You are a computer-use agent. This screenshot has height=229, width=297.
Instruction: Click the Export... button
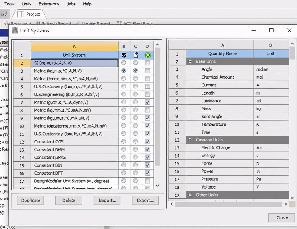(x=145, y=200)
